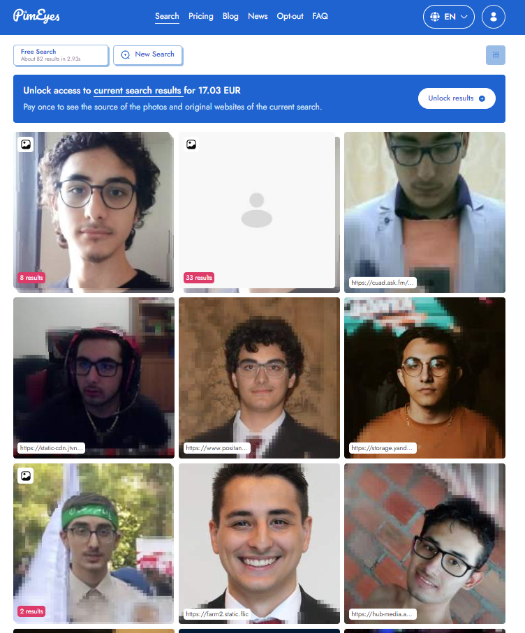Start a New Search

(x=148, y=55)
